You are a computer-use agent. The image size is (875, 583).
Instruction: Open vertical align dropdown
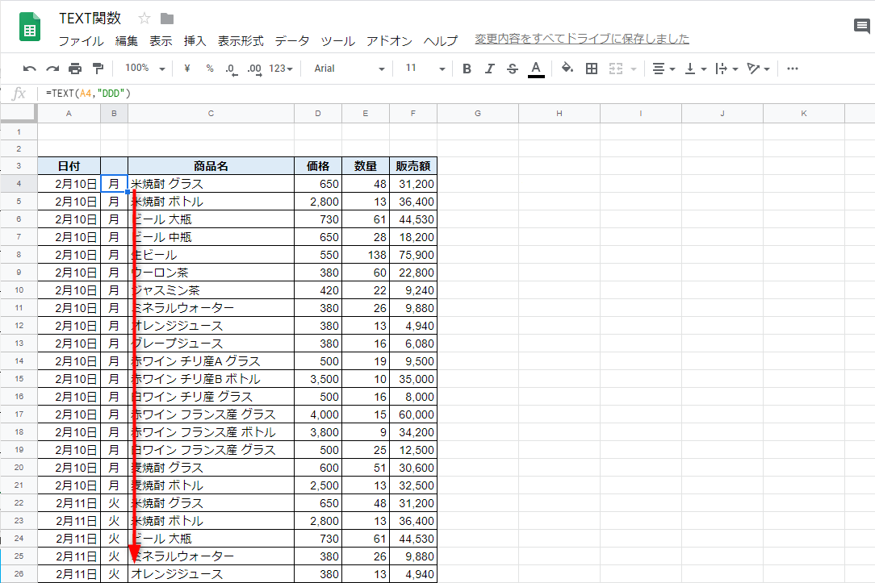tap(695, 69)
